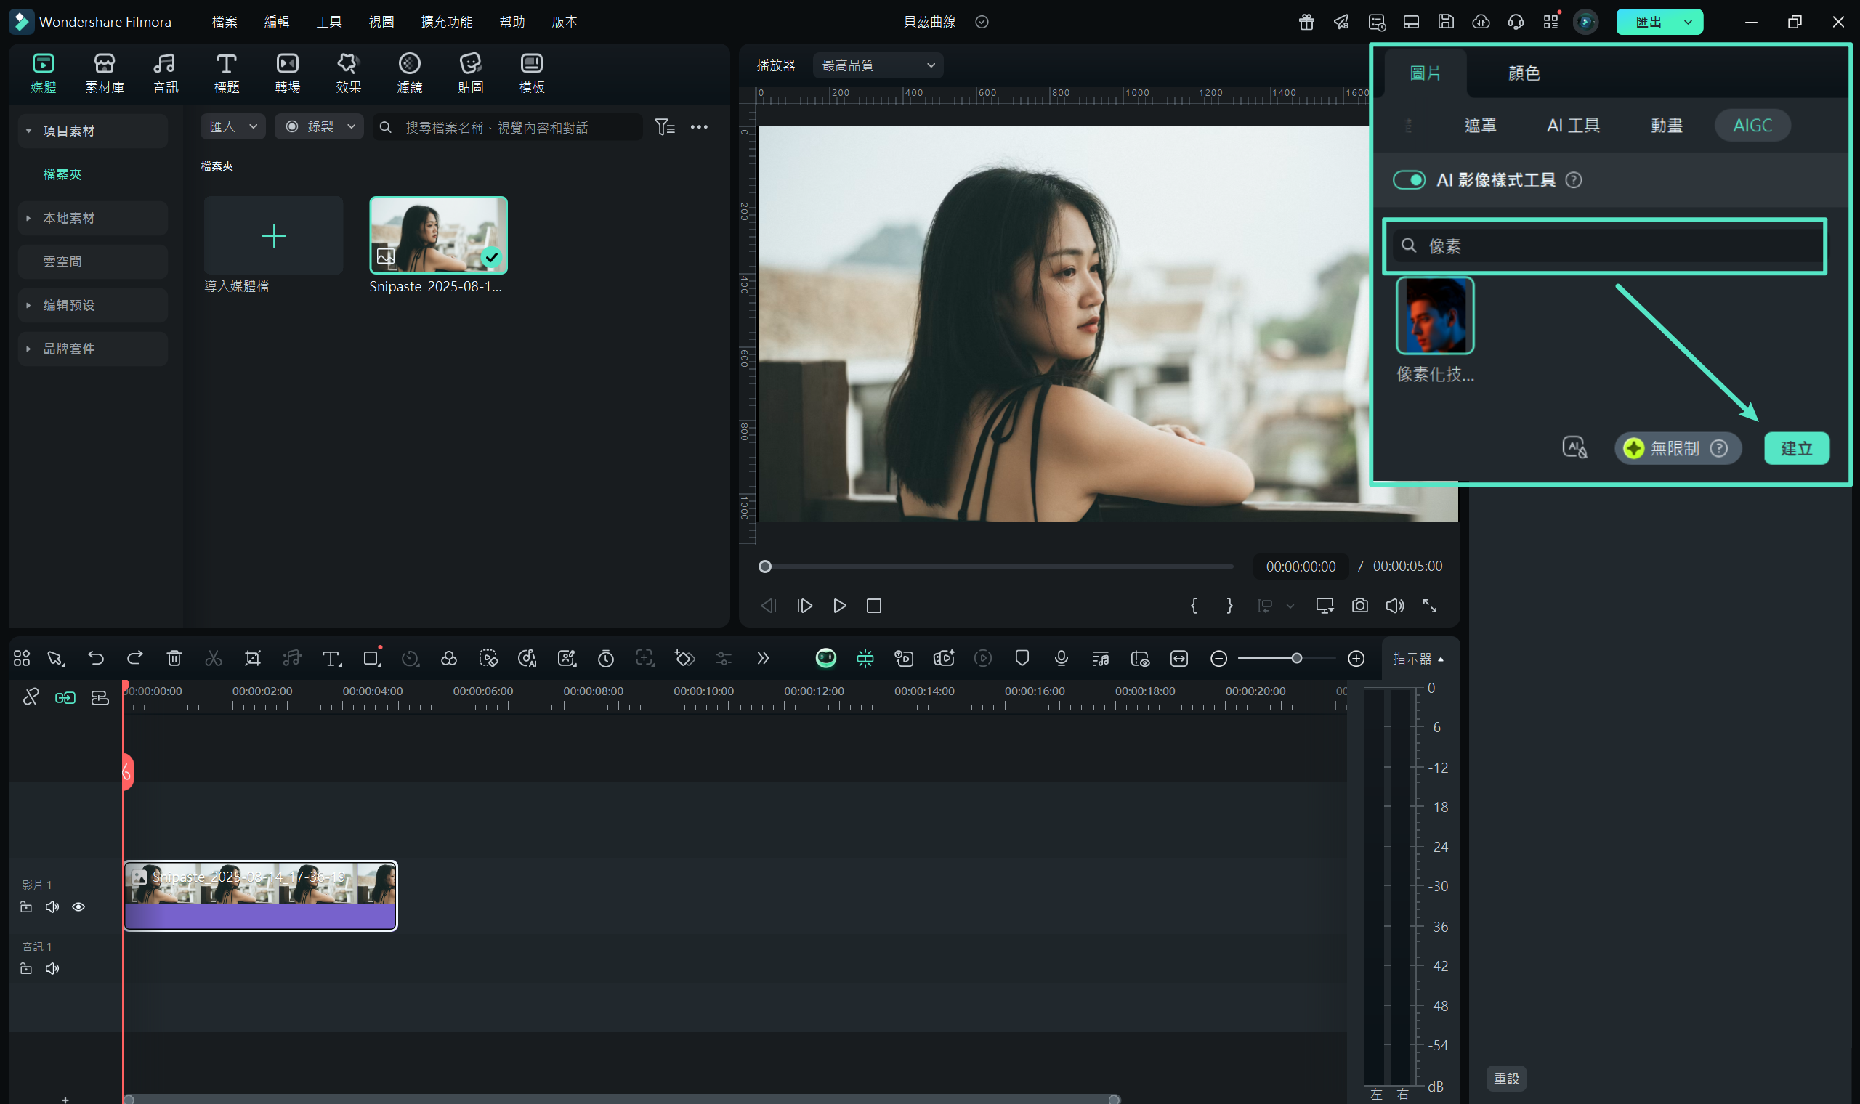Image resolution: width=1860 pixels, height=1104 pixels.
Task: Click the 無限制 credits button
Action: (x=1677, y=448)
